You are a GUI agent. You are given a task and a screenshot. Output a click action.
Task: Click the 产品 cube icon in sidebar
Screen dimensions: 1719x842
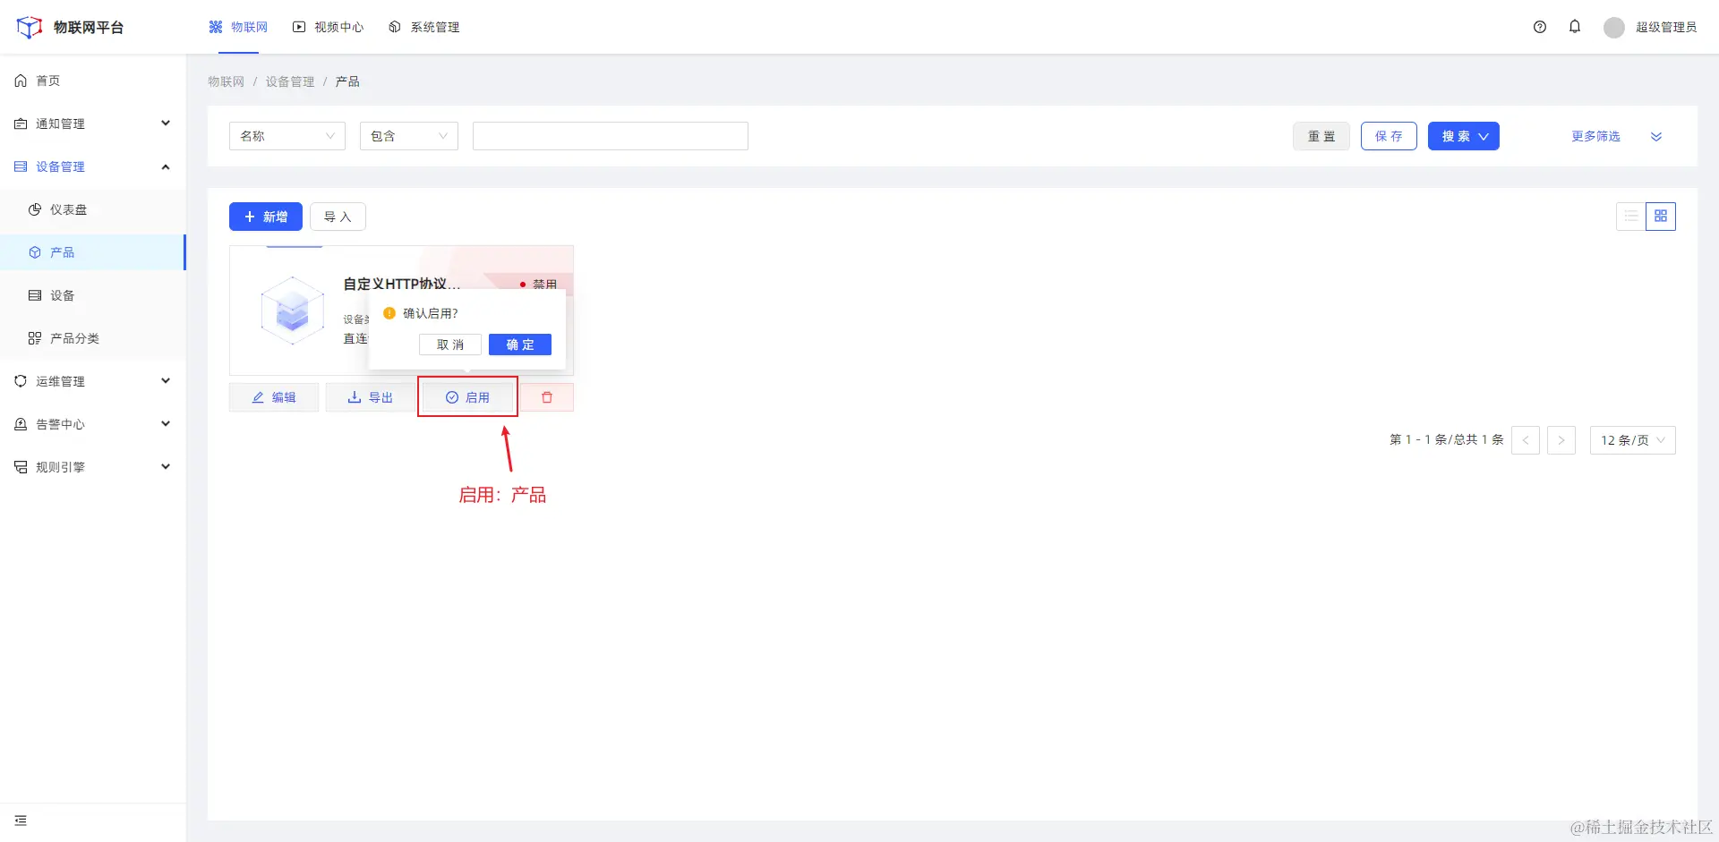coord(35,252)
